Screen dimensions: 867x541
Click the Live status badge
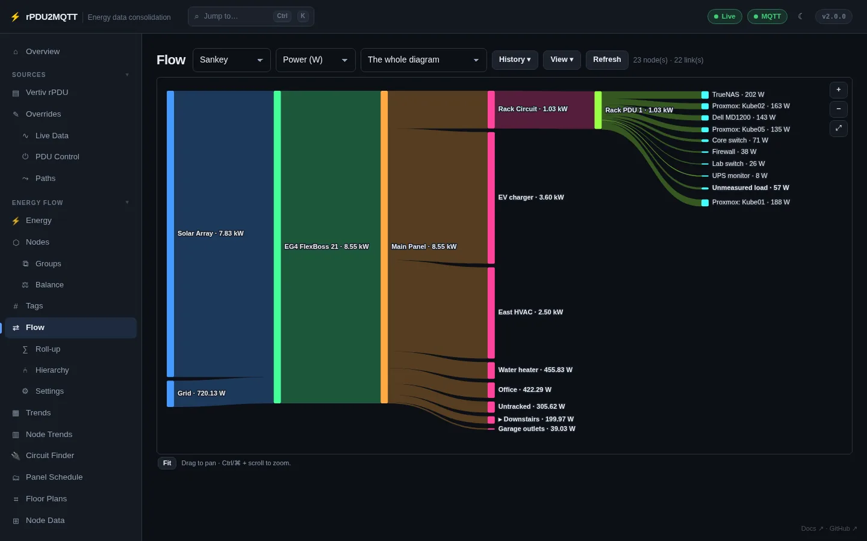tap(725, 16)
